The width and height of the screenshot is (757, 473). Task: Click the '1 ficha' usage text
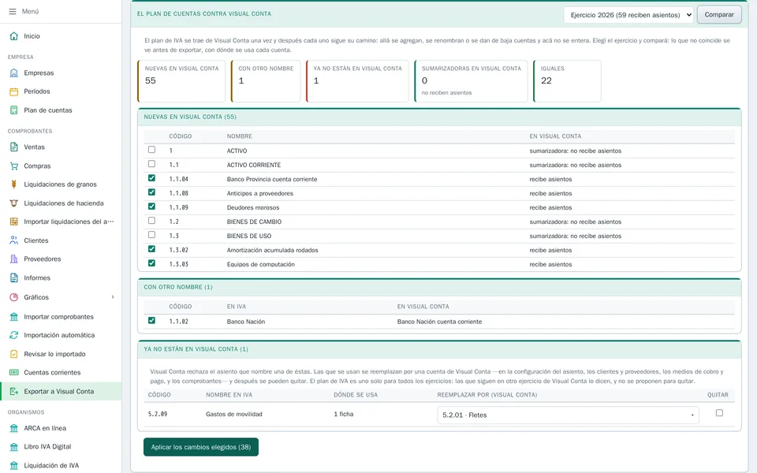tap(344, 414)
